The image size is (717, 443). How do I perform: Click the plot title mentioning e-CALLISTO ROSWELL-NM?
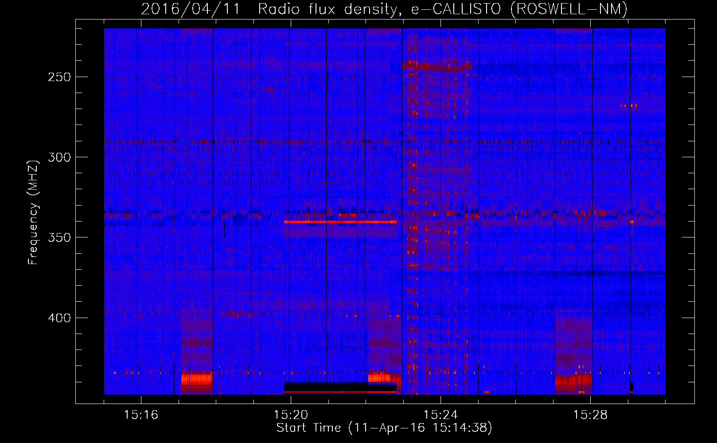point(384,8)
